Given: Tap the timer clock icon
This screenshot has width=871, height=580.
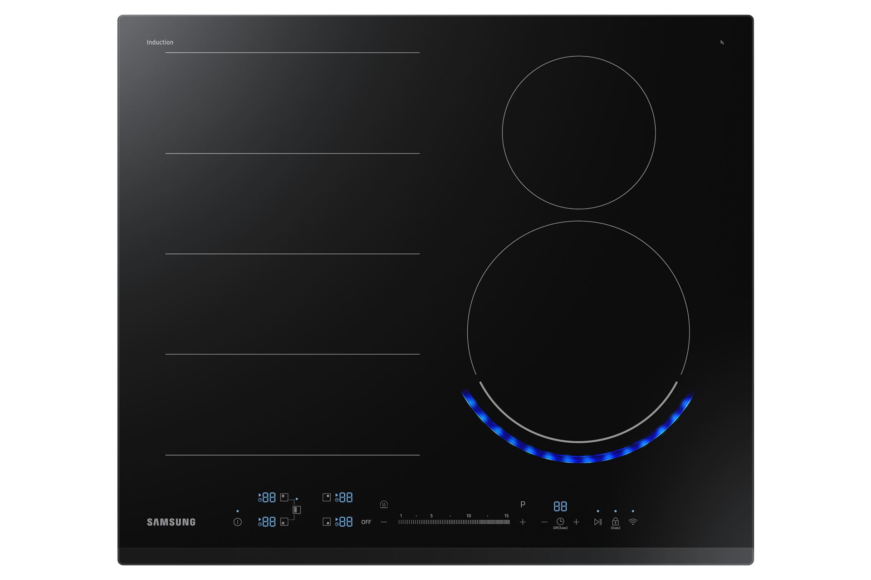Looking at the screenshot, I should tap(560, 522).
